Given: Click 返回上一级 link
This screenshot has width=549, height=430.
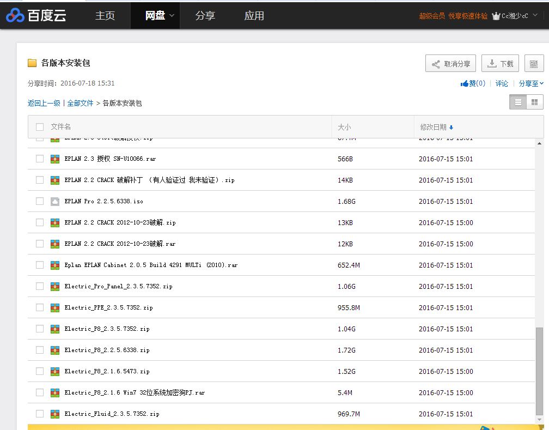Looking at the screenshot, I should point(44,103).
